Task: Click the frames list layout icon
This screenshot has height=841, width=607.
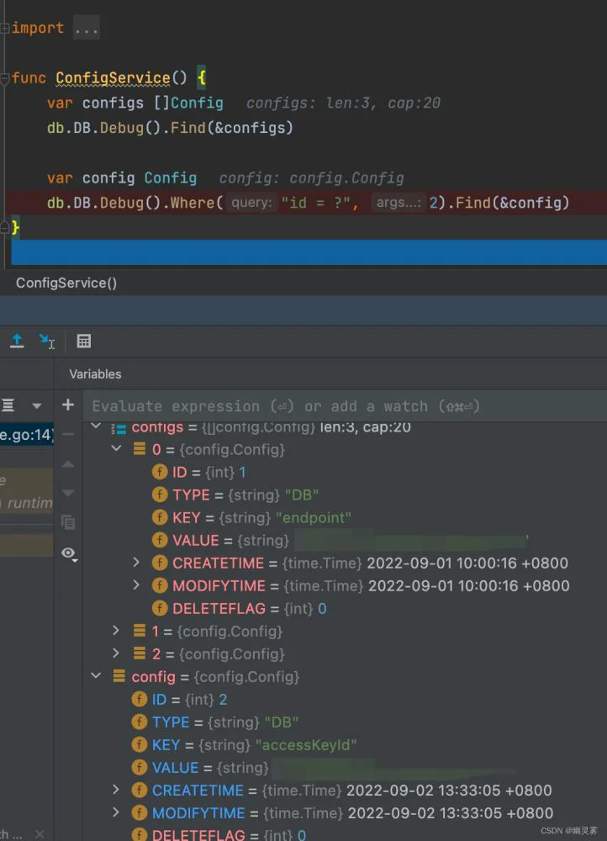Action: pyautogui.click(x=8, y=405)
